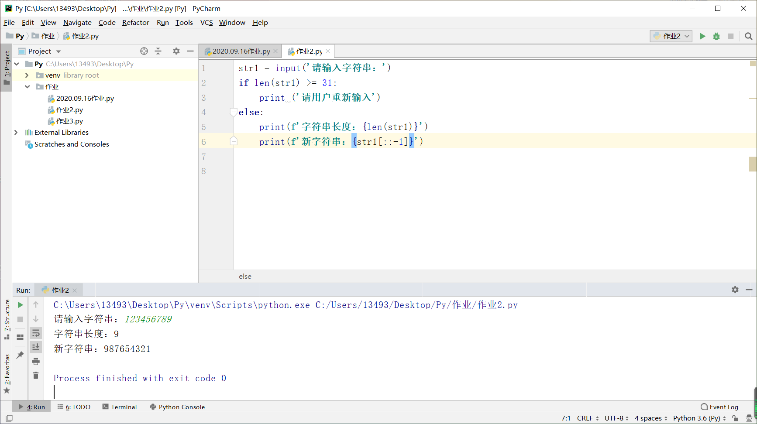Image resolution: width=757 pixels, height=424 pixels.
Task: Open the Terminal tool window
Action: tap(120, 407)
